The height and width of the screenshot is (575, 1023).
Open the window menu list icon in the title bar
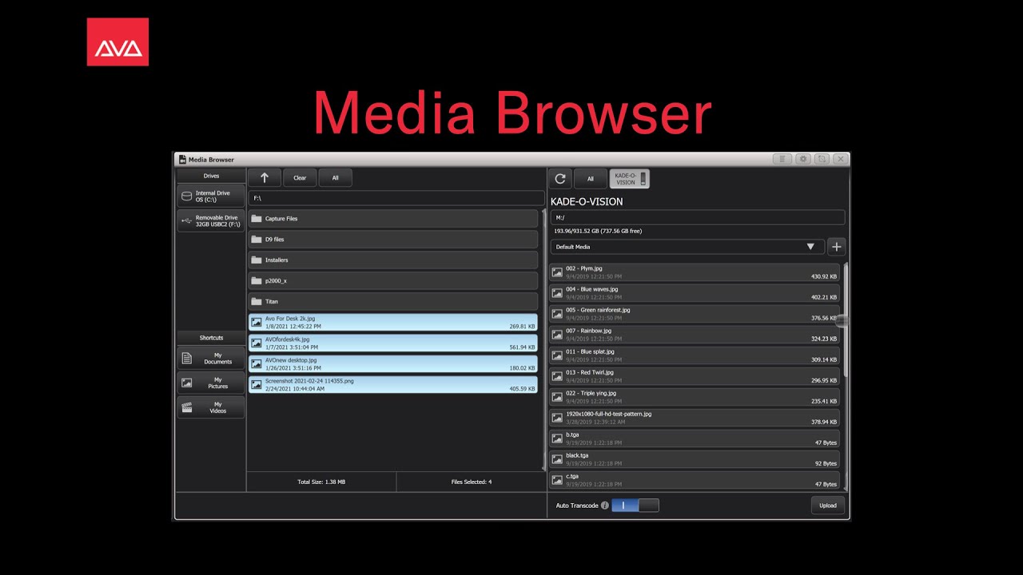pos(782,159)
